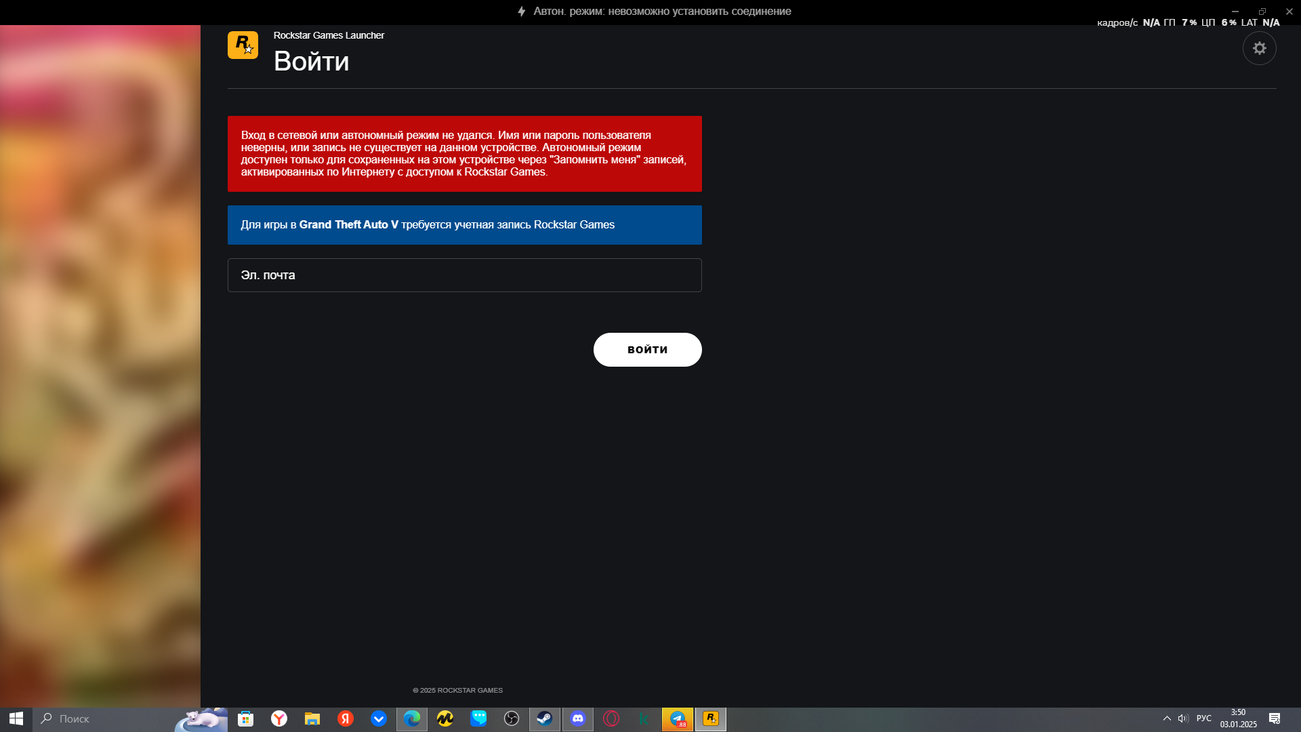
Task: Open the volume control in tray
Action: click(x=1183, y=718)
